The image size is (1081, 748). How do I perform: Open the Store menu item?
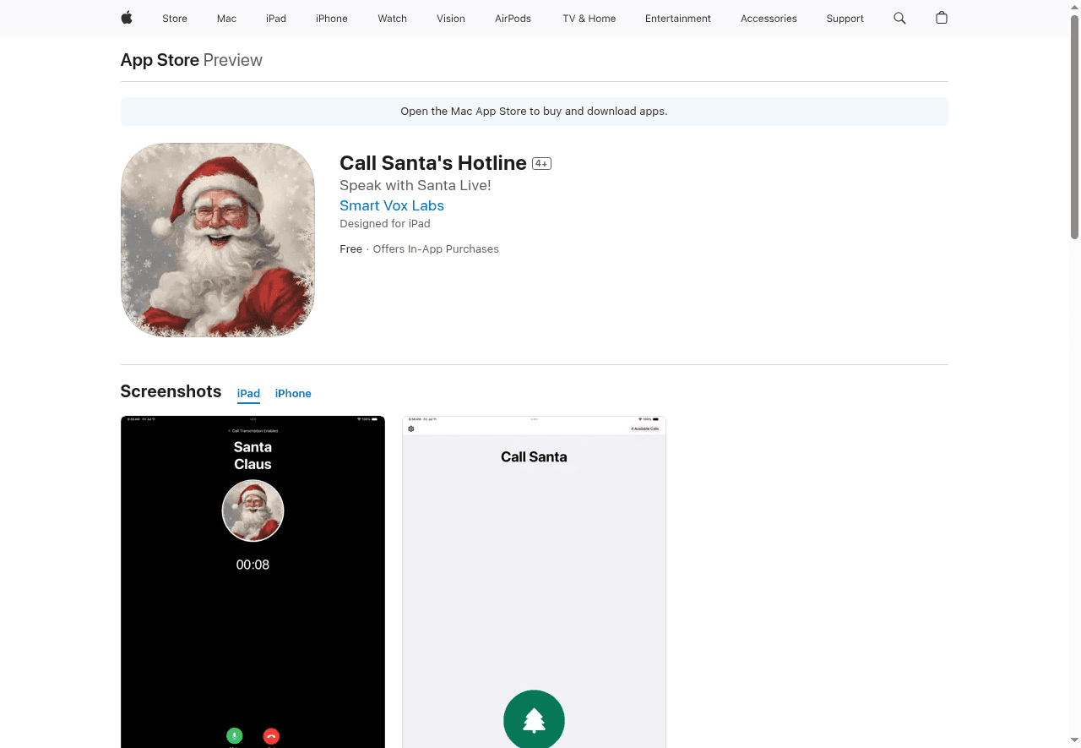pos(174,18)
